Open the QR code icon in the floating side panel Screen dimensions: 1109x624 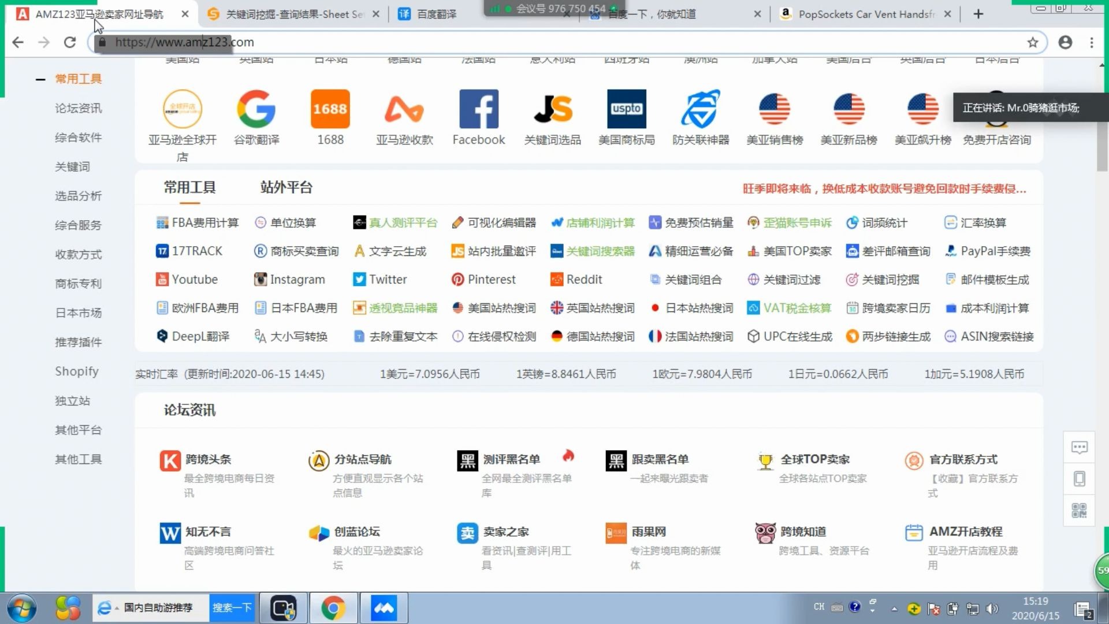1079,510
